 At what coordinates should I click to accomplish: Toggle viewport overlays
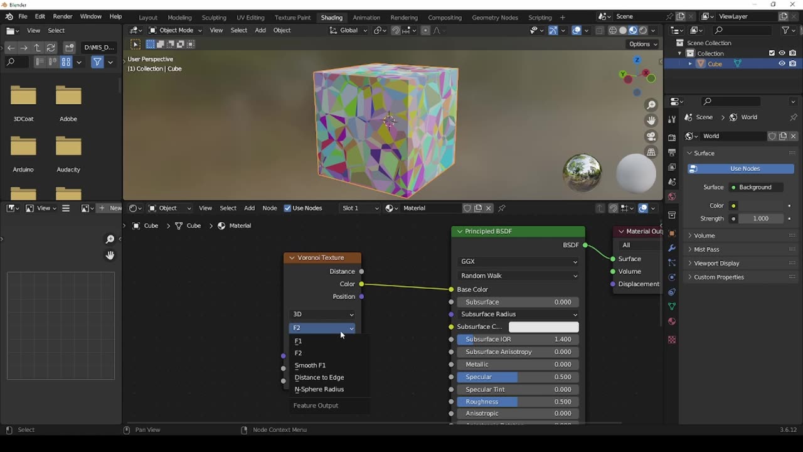click(577, 30)
